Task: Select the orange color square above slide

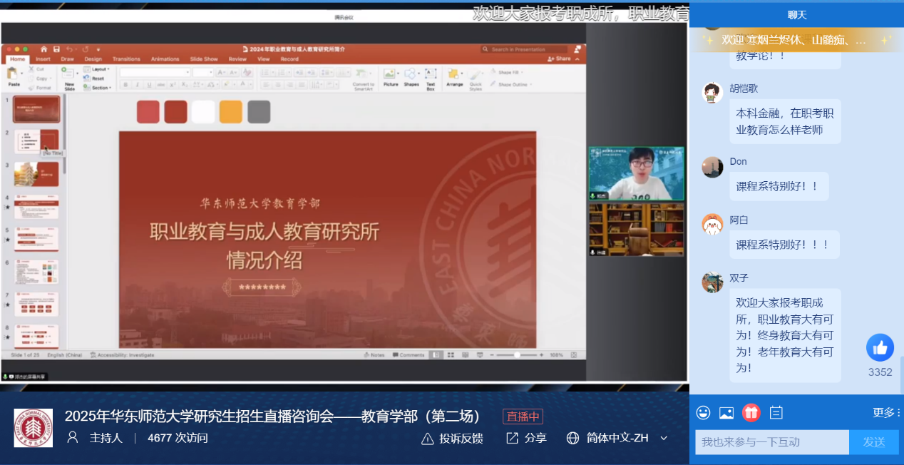Action: pyautogui.click(x=231, y=112)
